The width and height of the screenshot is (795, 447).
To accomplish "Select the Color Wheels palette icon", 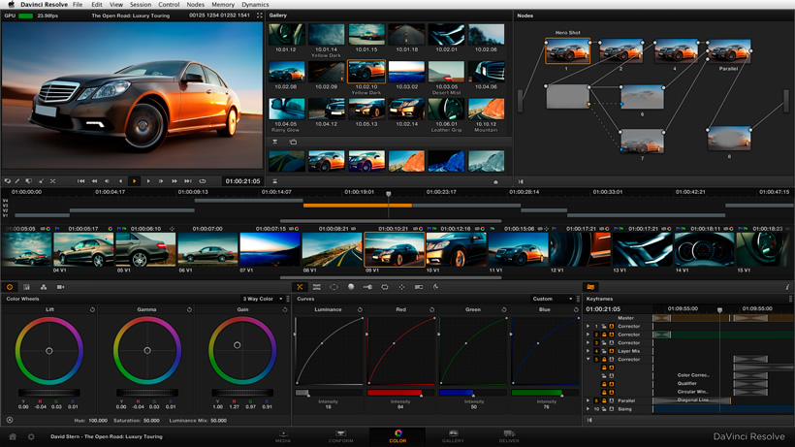I will [x=10, y=287].
